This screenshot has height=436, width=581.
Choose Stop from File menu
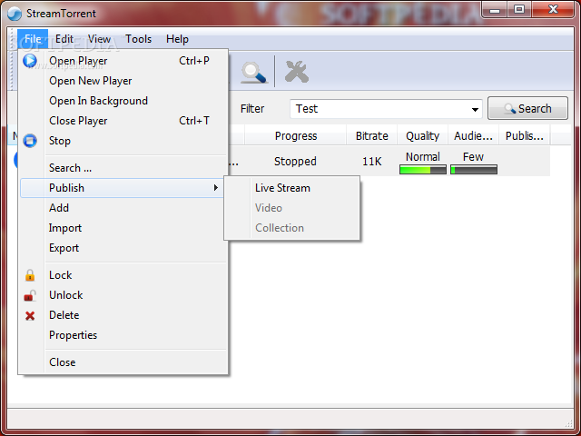coord(123,141)
